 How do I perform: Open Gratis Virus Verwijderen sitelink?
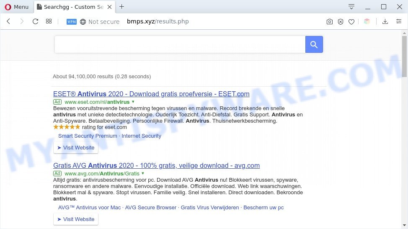tap(210, 207)
